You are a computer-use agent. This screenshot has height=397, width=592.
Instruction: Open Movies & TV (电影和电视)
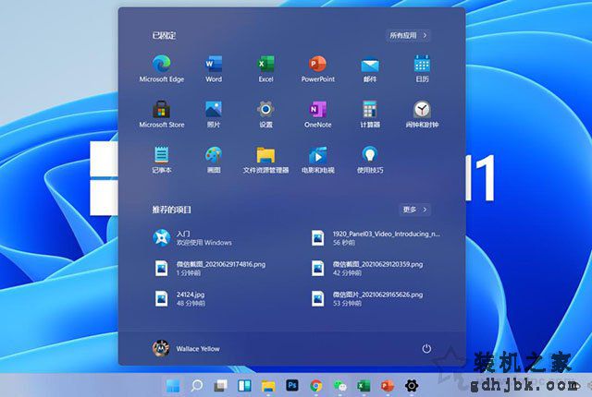tap(318, 160)
